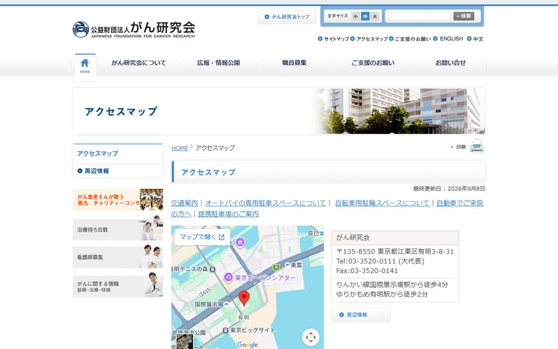Select medium font size 中
This screenshot has width=558, height=349.
tap(365, 16)
